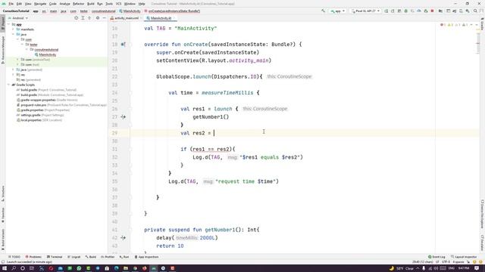Place cursor on line 29 after 'val res2 ='
This screenshot has height=272, width=485.
214,133
